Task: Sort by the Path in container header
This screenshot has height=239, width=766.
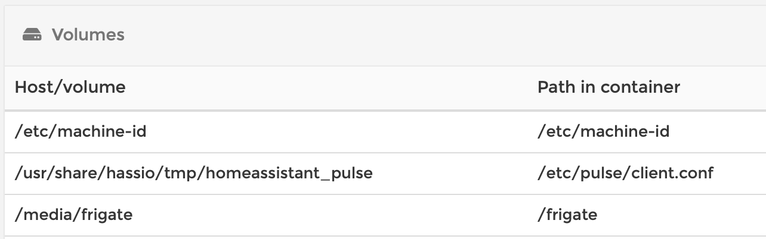Action: coord(609,87)
